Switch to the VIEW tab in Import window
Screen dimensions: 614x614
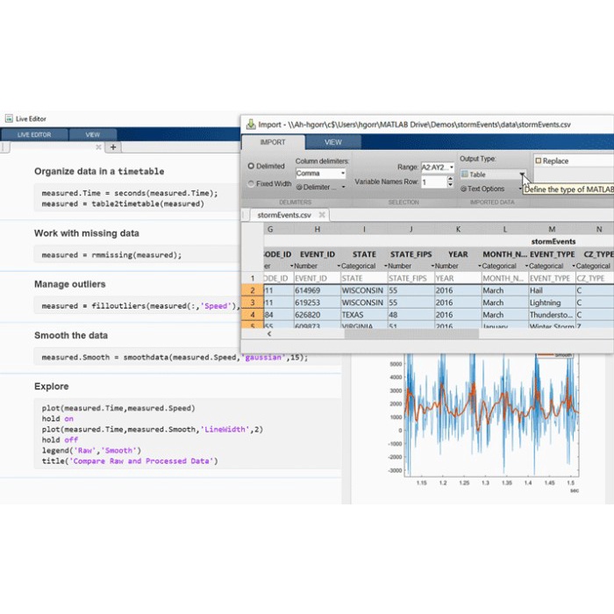pyautogui.click(x=333, y=142)
